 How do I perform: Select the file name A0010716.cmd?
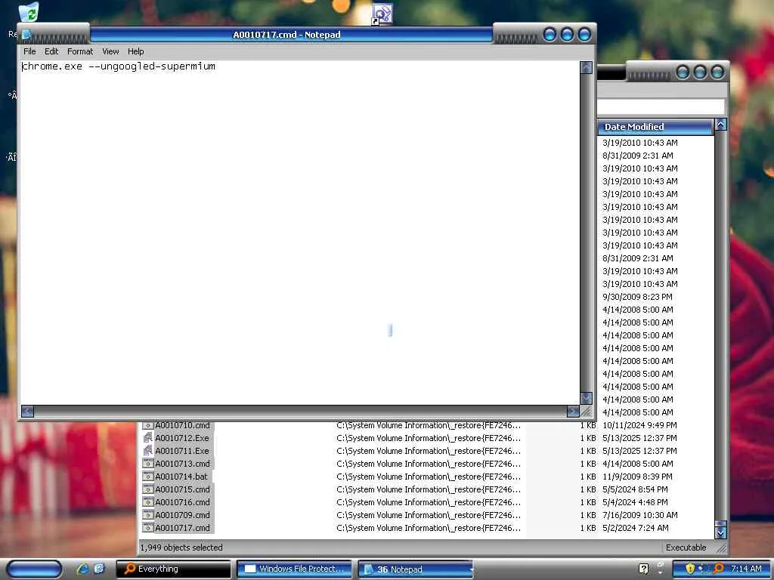(182, 502)
